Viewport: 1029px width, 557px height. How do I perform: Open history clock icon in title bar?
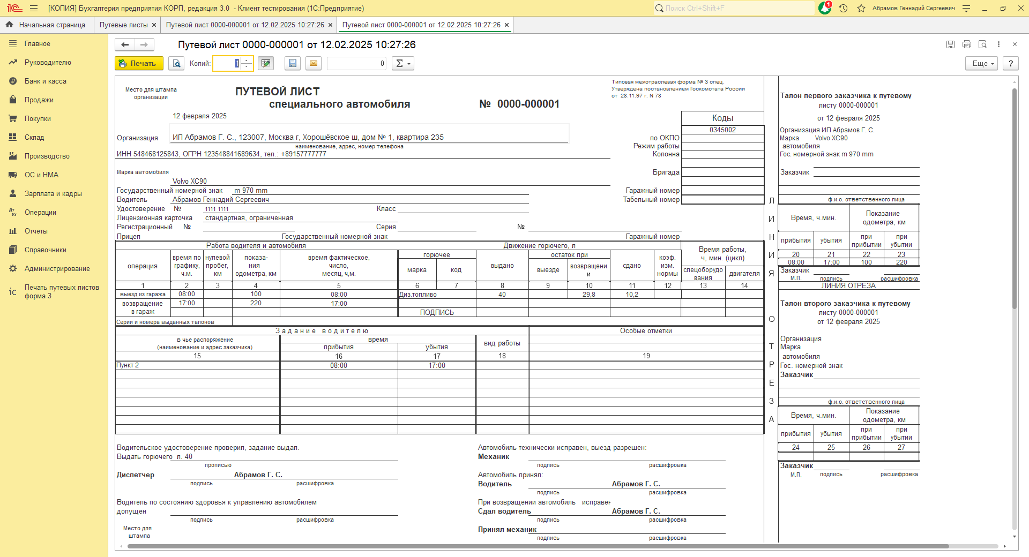843,9
